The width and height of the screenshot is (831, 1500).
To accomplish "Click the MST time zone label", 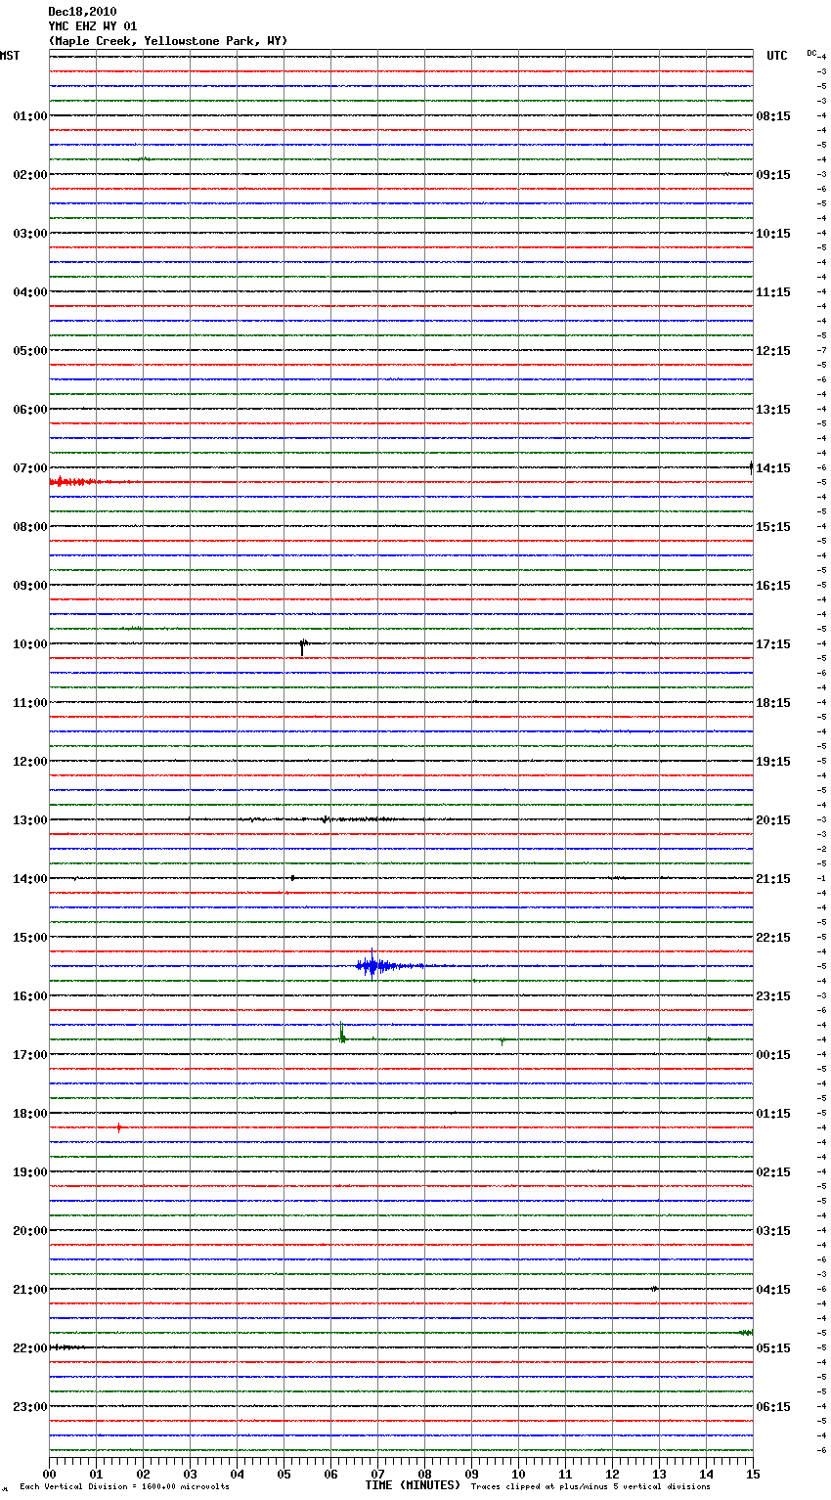I will pyautogui.click(x=10, y=56).
